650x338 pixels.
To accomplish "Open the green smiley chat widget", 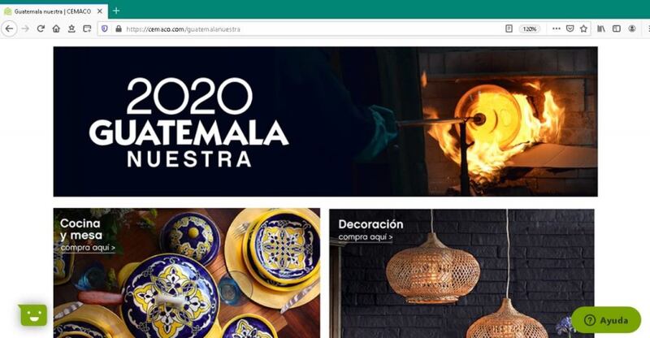I will (32, 314).
